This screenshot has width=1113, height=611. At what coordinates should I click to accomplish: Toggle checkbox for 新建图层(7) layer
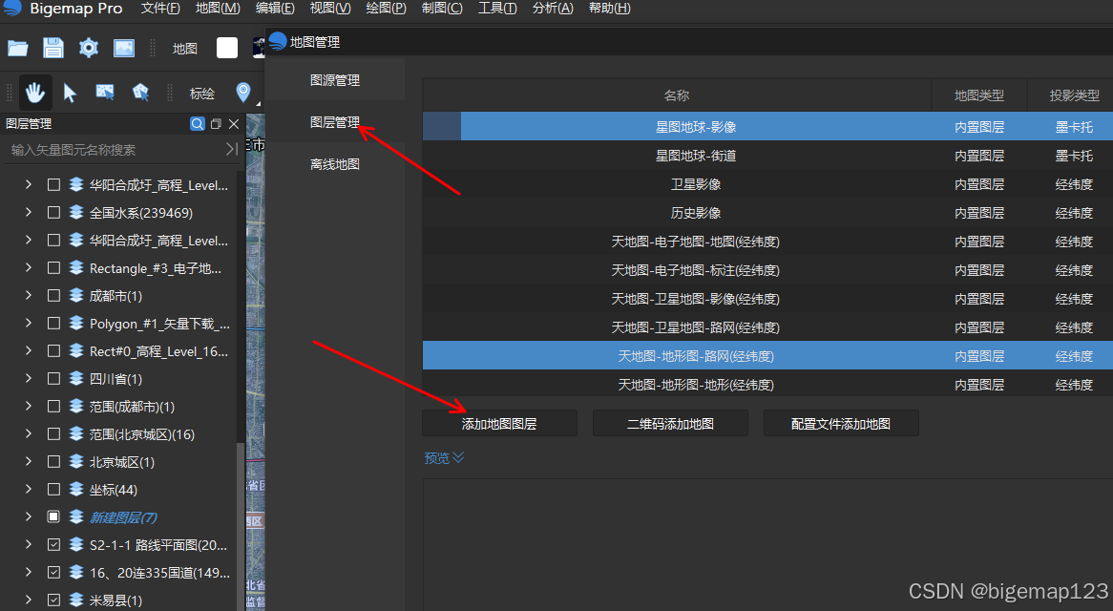[53, 516]
